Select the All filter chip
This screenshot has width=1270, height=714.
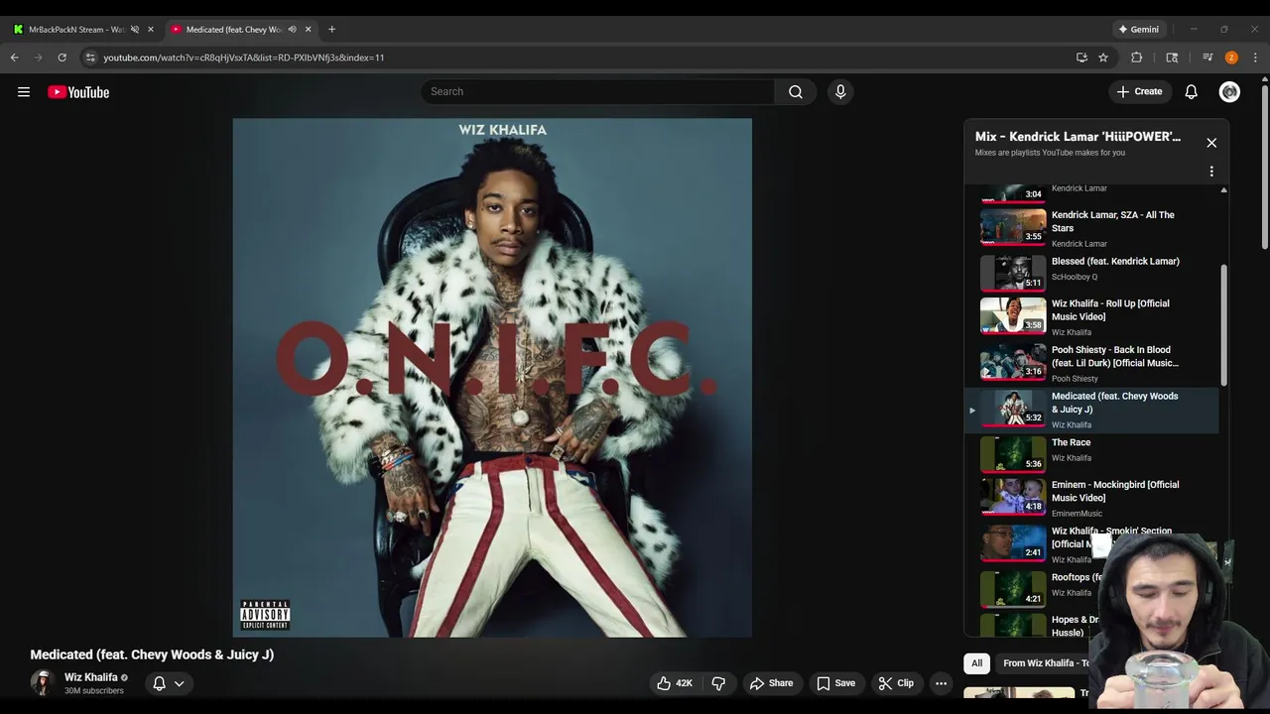976,663
